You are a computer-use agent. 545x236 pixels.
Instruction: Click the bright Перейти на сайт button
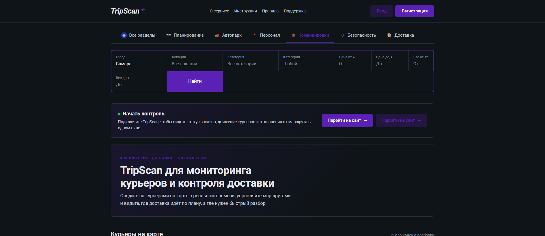pos(347,120)
